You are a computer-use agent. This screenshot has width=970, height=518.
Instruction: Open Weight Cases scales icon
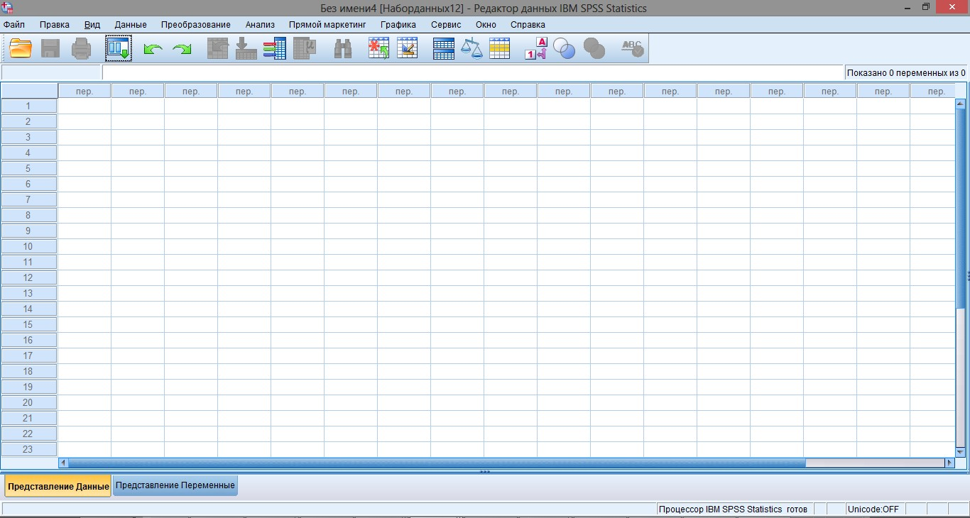click(x=472, y=48)
